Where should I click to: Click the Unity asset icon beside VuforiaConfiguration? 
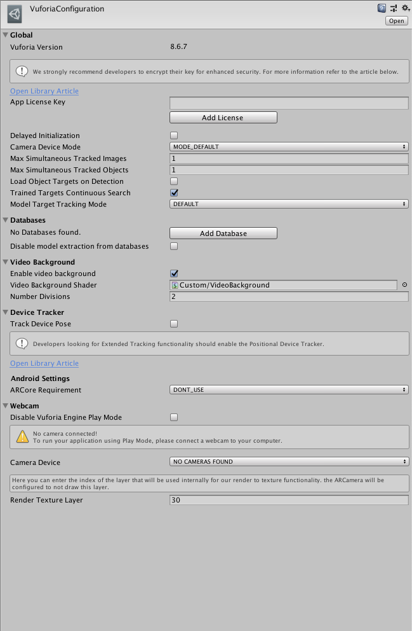15,14
